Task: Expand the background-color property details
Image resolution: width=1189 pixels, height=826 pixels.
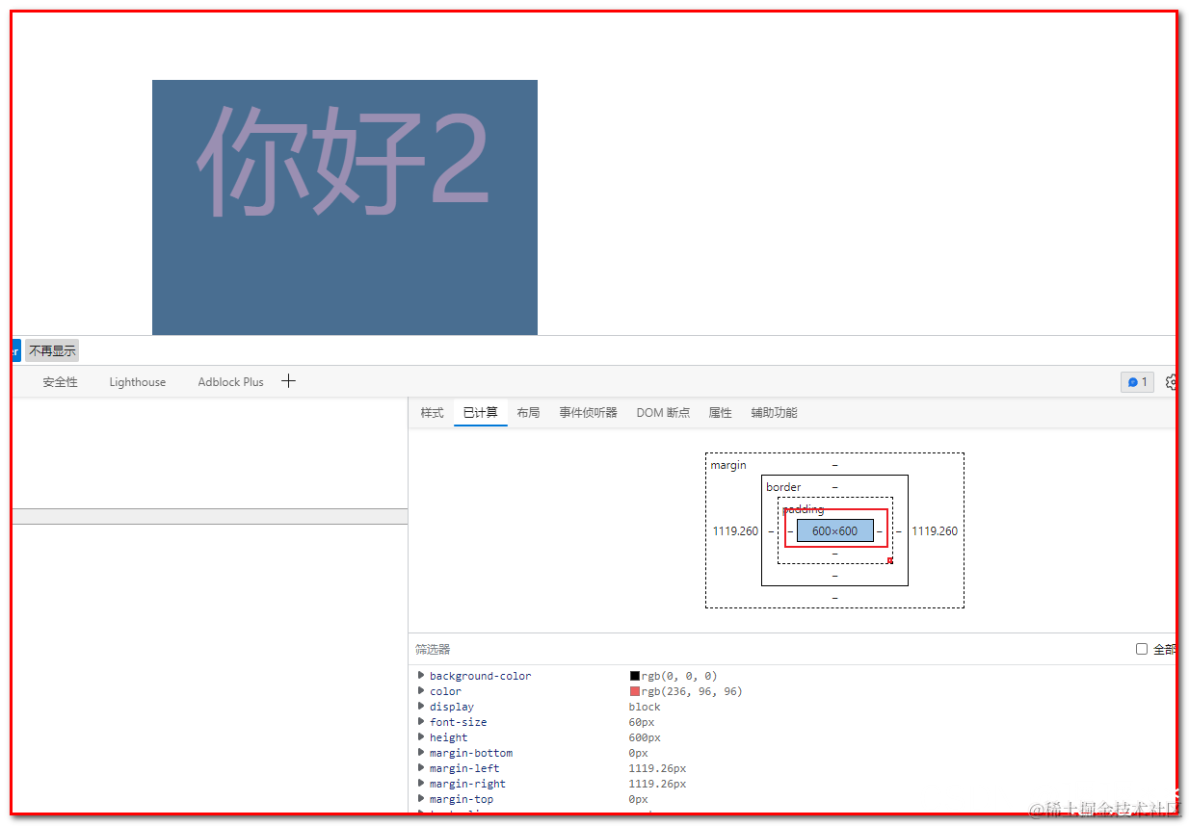Action: tap(421, 675)
